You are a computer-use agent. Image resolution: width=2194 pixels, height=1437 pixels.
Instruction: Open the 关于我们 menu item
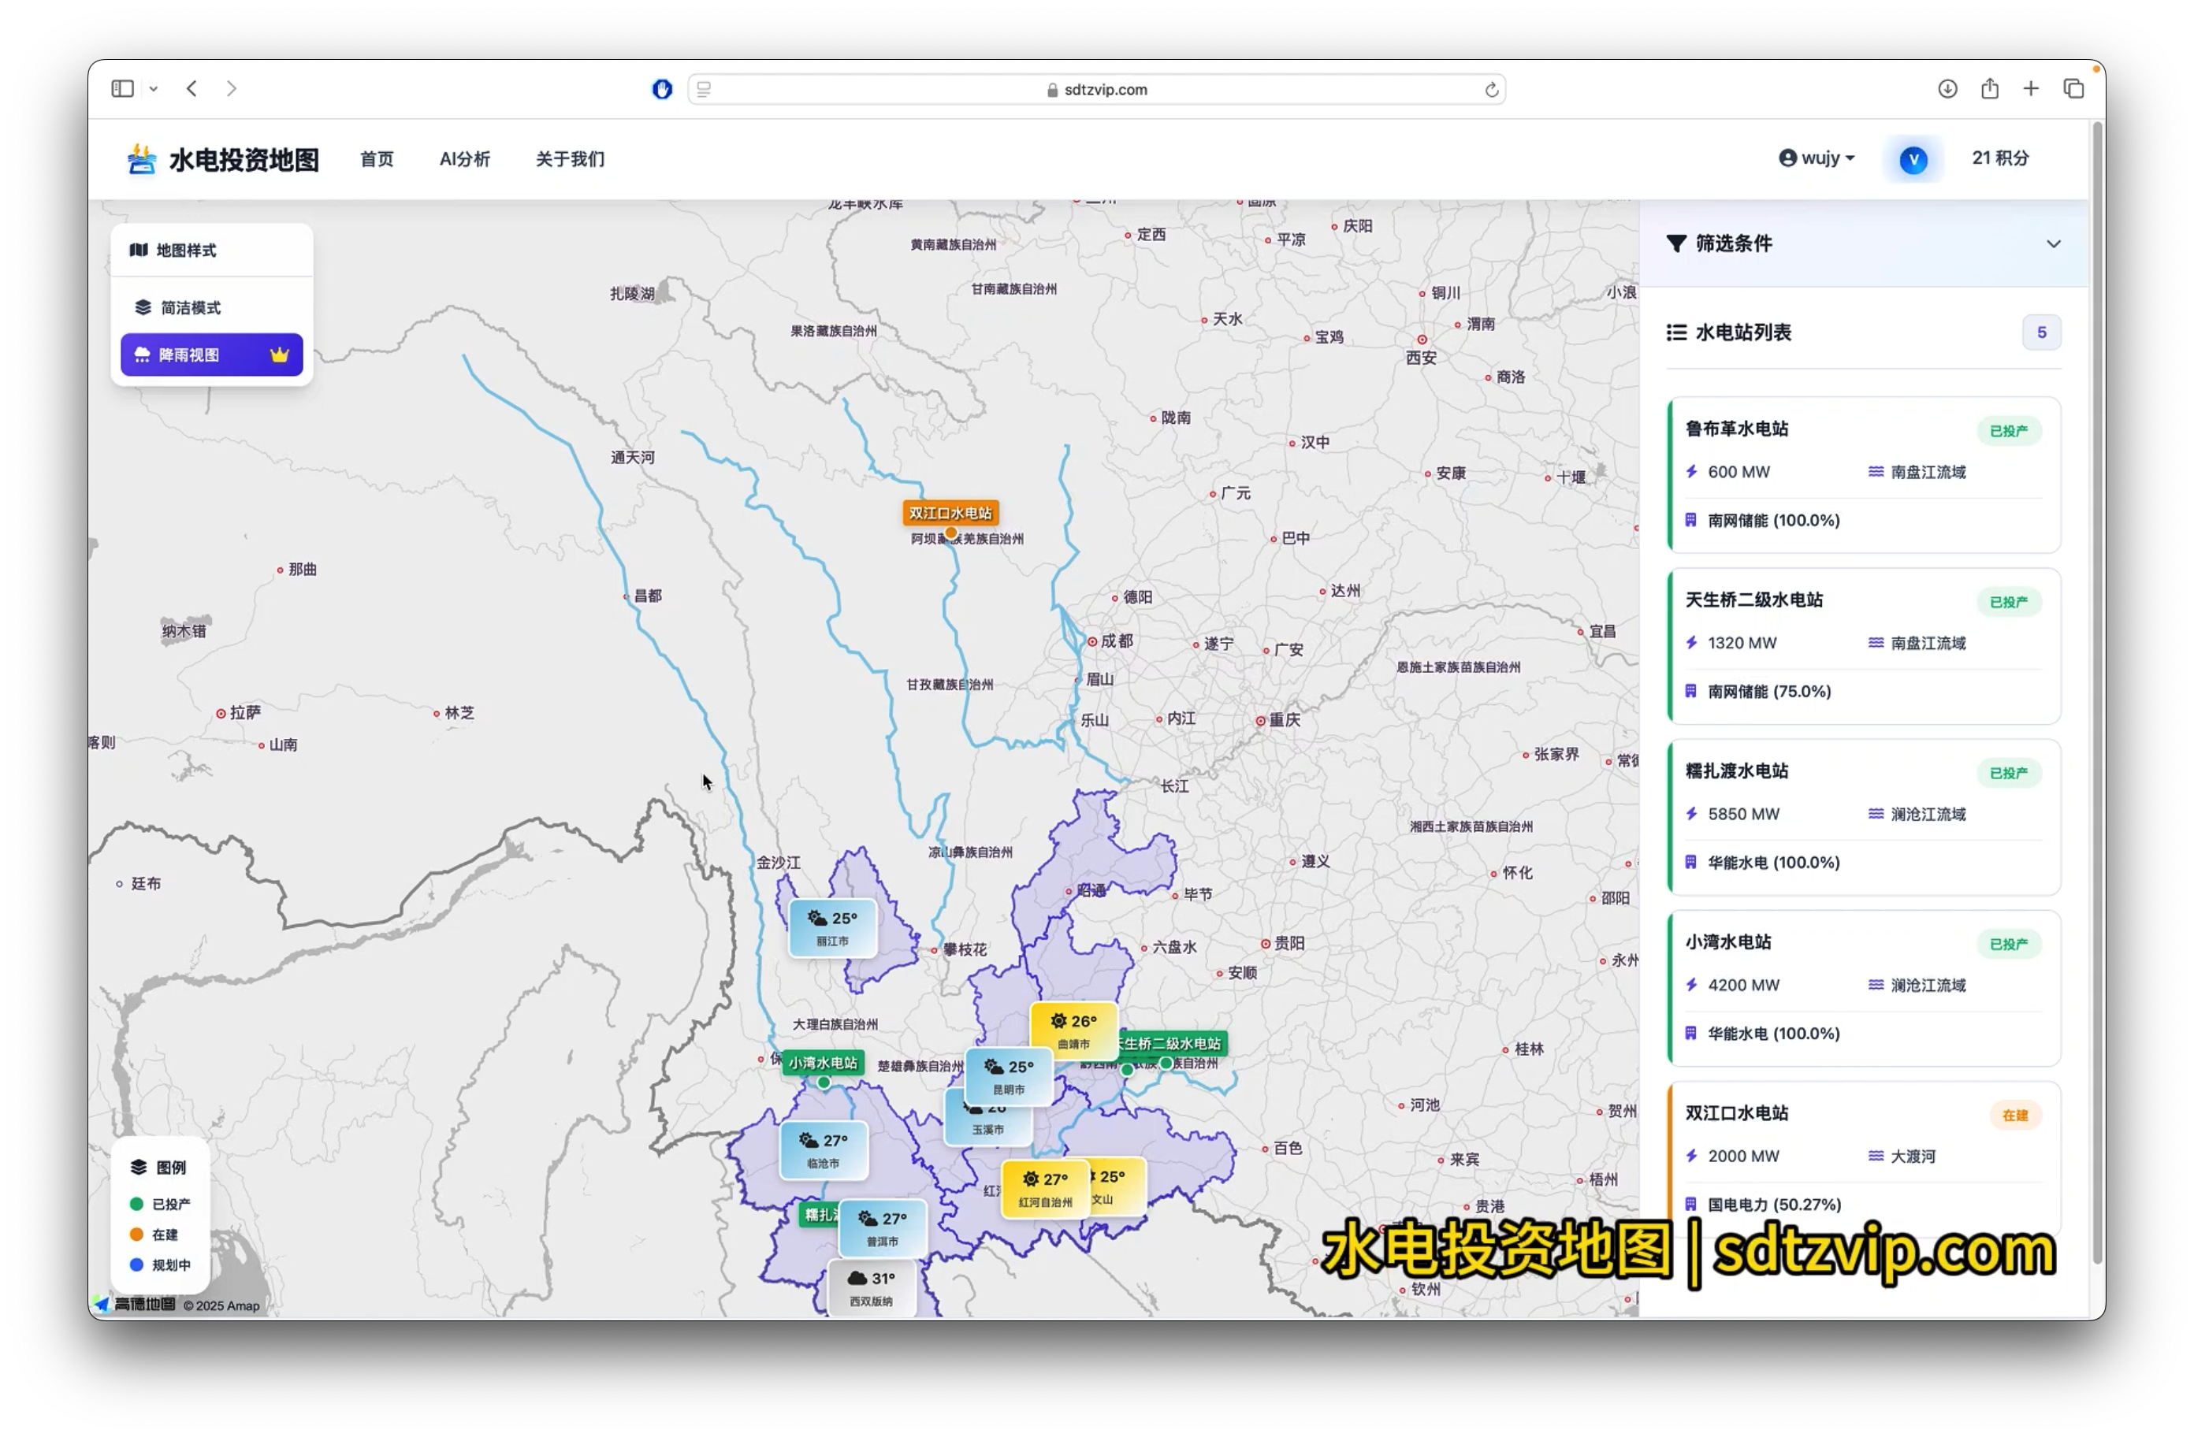[x=568, y=158]
